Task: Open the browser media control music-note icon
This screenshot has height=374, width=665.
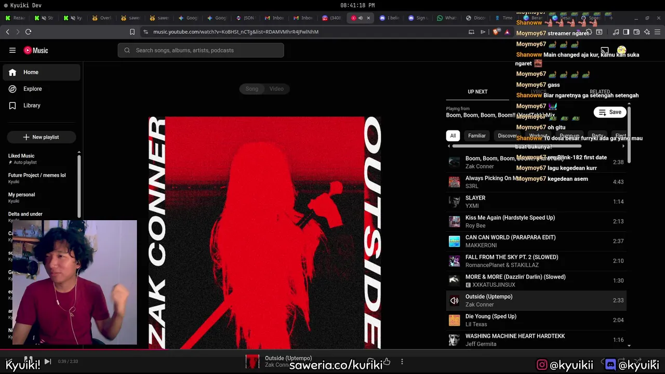Action: [x=616, y=32]
